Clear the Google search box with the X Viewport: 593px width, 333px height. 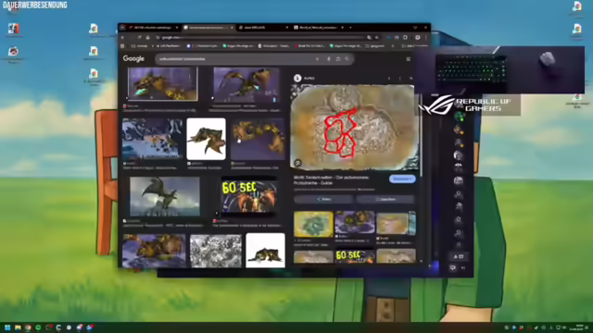click(317, 59)
